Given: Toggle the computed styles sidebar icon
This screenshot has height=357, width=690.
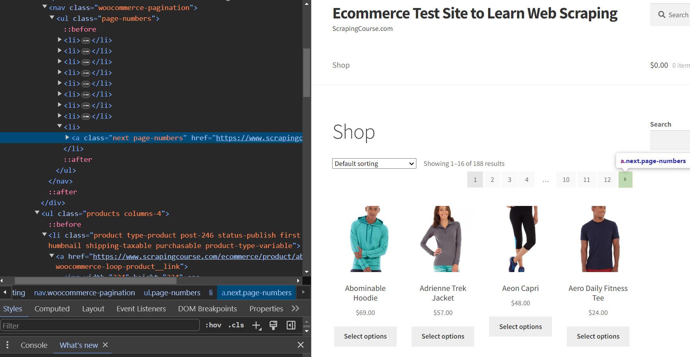Looking at the screenshot, I should coord(291,325).
